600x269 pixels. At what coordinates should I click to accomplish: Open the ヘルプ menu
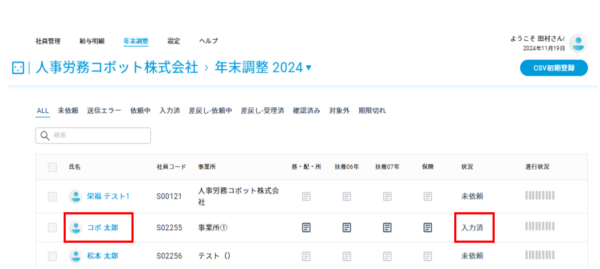[x=209, y=41]
